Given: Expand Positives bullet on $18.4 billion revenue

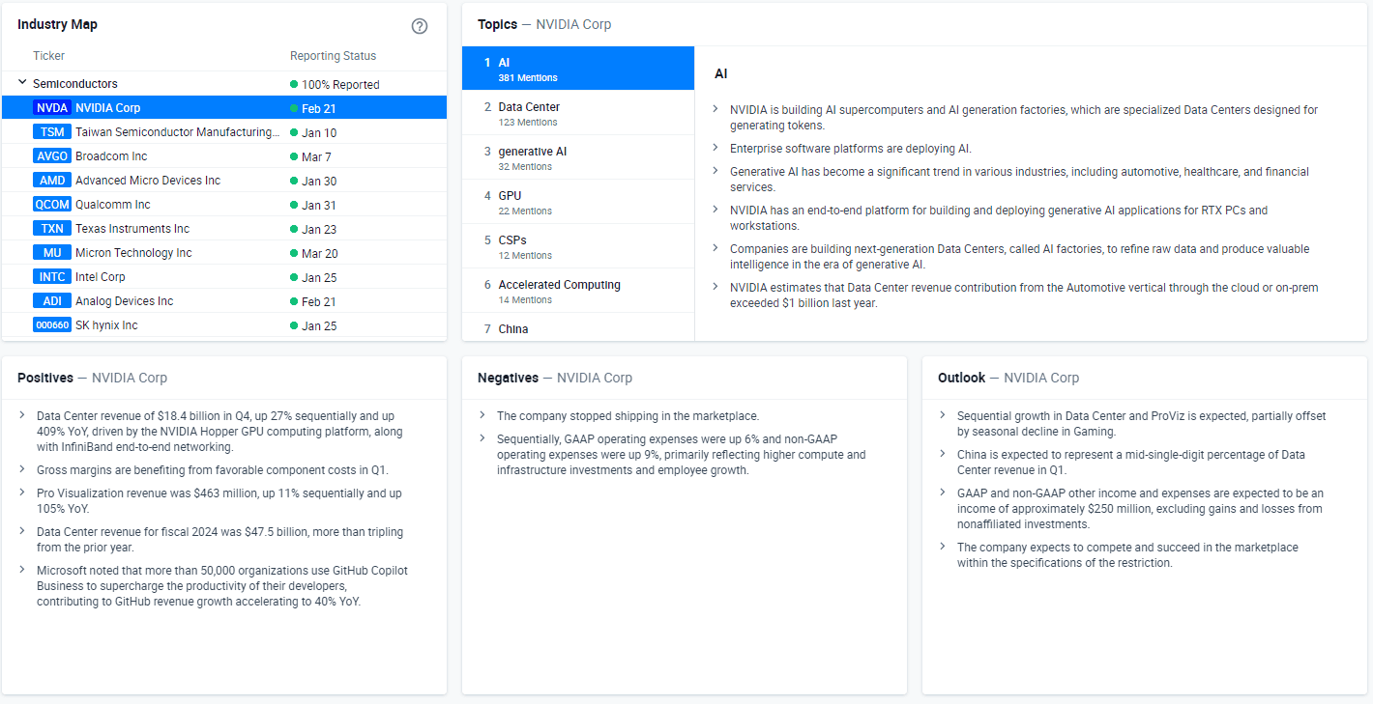Looking at the screenshot, I should pyautogui.click(x=22, y=415).
